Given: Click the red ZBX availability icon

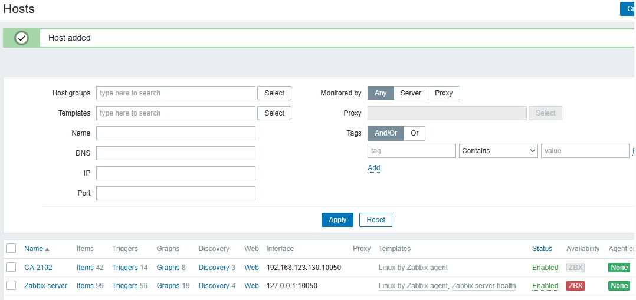Looking at the screenshot, I should click(575, 286).
